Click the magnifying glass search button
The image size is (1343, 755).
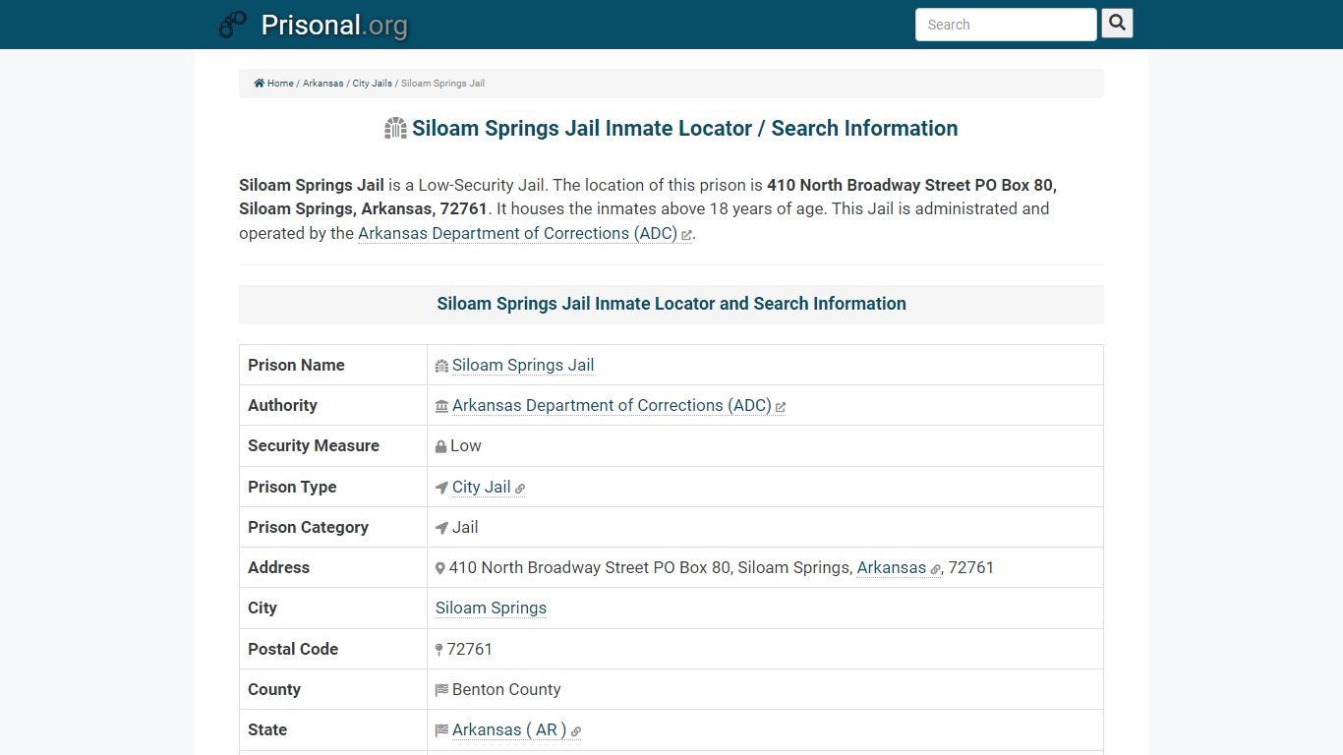[x=1117, y=24]
